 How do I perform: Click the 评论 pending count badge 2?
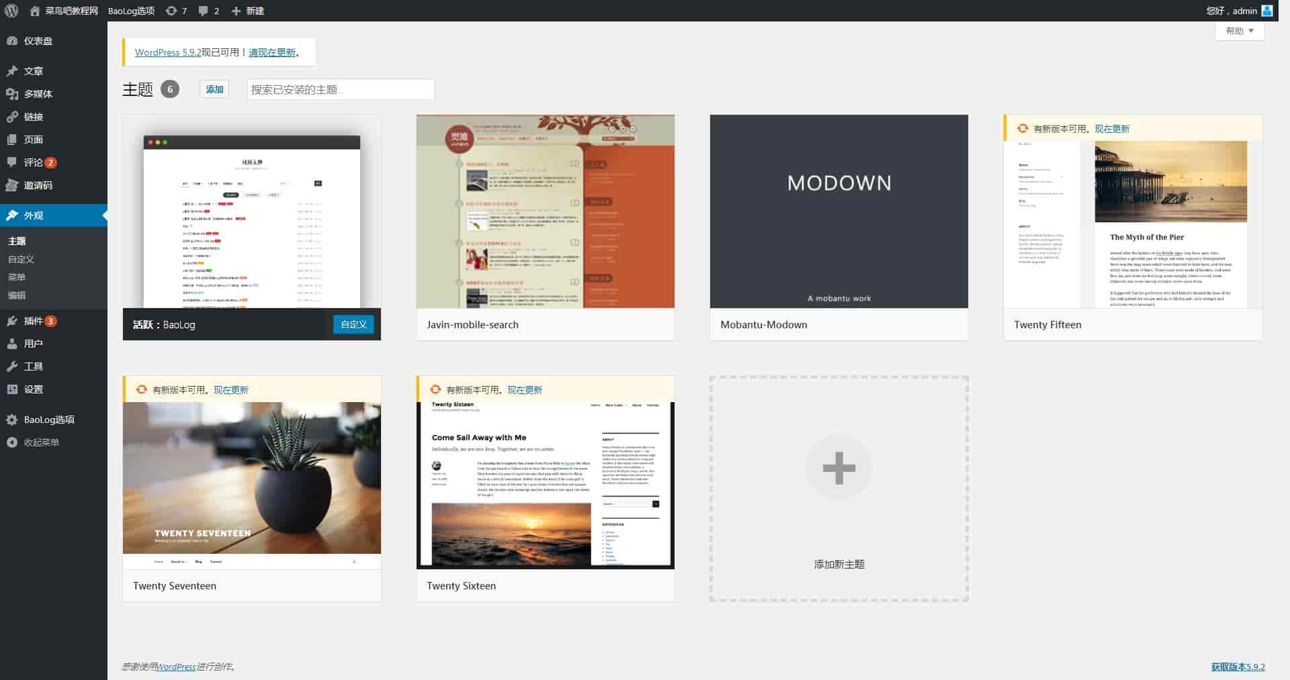tap(50, 162)
